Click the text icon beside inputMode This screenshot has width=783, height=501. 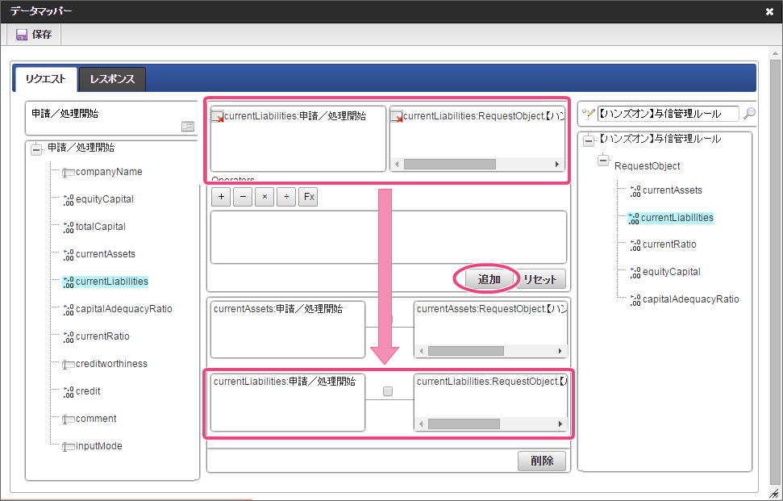[x=69, y=447]
